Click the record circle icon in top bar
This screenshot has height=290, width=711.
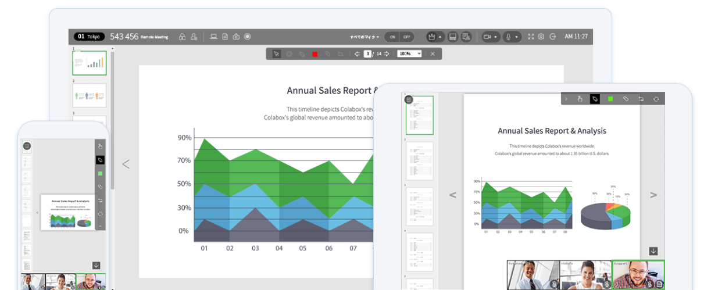[x=247, y=37]
